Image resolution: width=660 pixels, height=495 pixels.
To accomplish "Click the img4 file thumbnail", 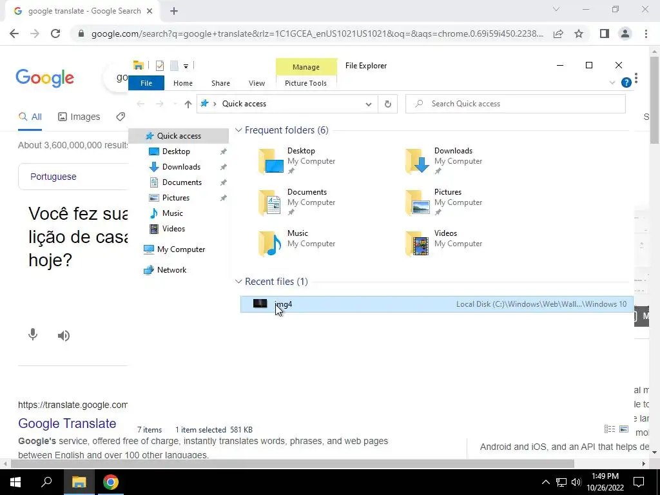I will [x=260, y=304].
